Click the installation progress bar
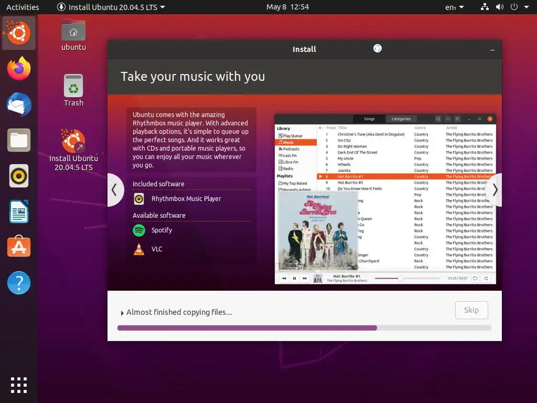 [304, 328]
